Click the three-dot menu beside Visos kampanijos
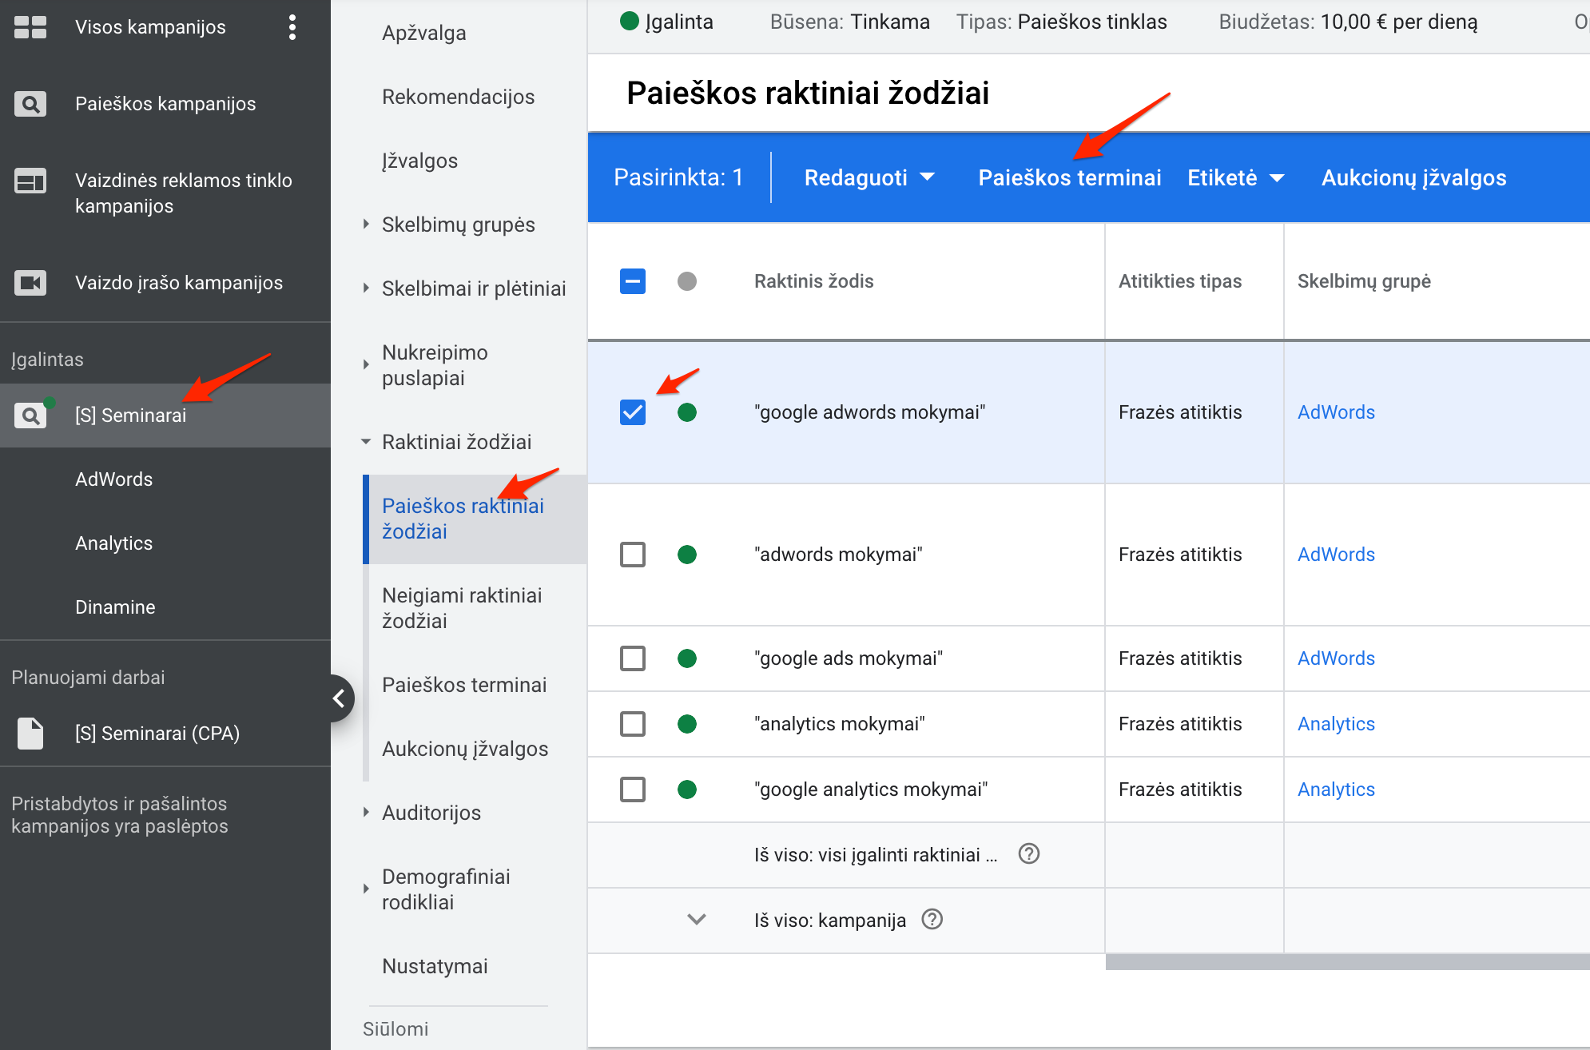The image size is (1590, 1050). pos(292,27)
